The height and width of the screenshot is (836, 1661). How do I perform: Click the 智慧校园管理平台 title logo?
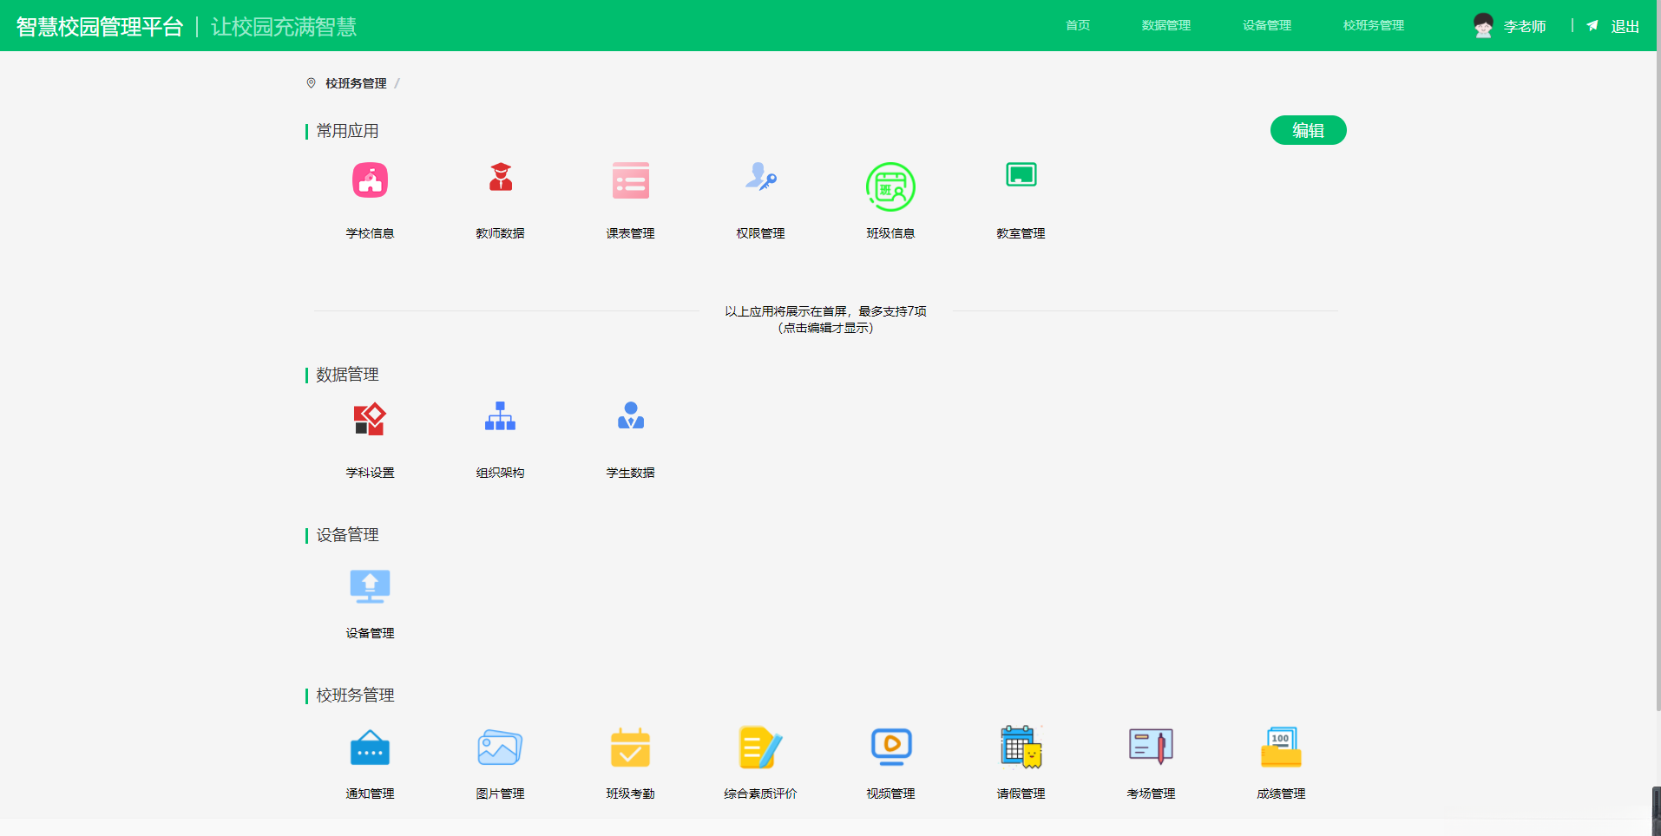coord(100,27)
